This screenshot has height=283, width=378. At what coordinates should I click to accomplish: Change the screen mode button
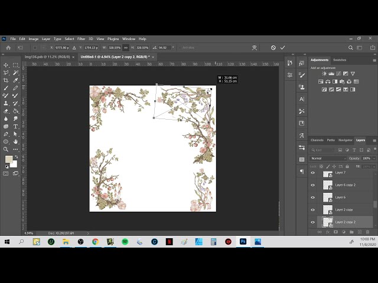point(15,173)
